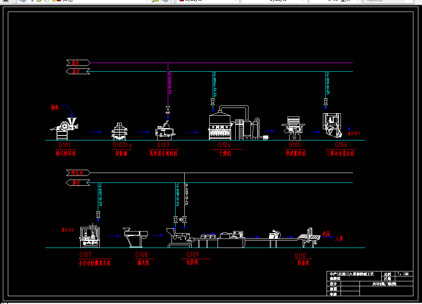Pick the valve on the VA-G106 vacuum pipe
Image resolution: width=422 pixels, height=304 pixels.
[326, 102]
